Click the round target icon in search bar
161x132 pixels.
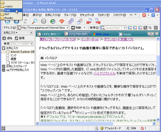[156, 28]
